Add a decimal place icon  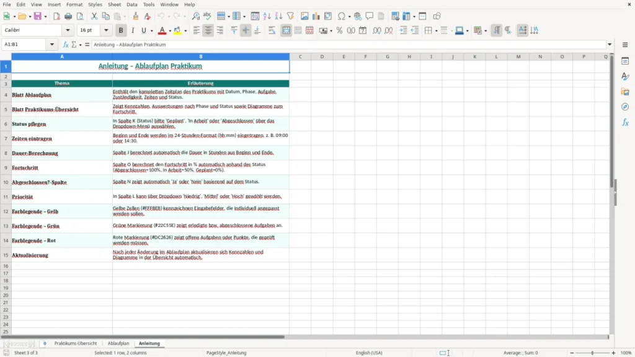(x=376, y=30)
